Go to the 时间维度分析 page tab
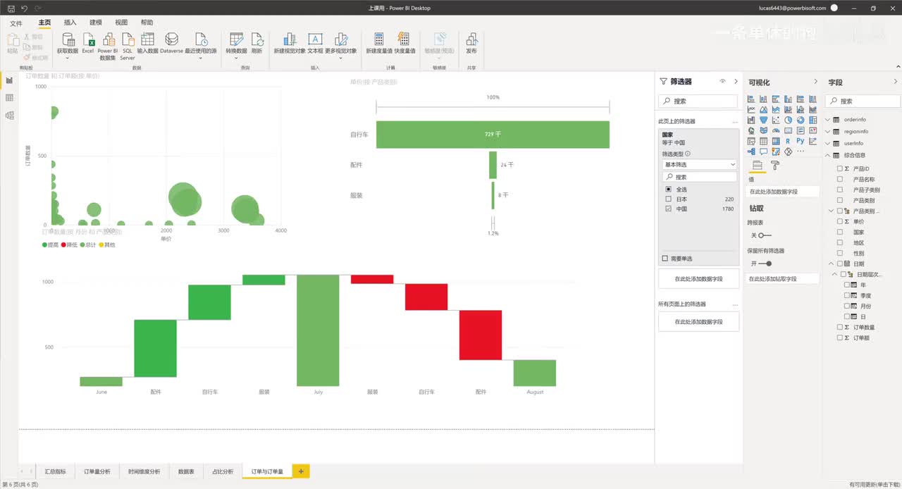 [144, 471]
